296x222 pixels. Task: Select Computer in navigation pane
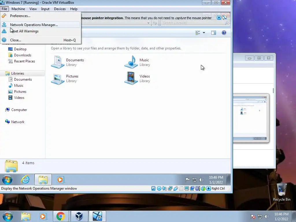click(19, 110)
